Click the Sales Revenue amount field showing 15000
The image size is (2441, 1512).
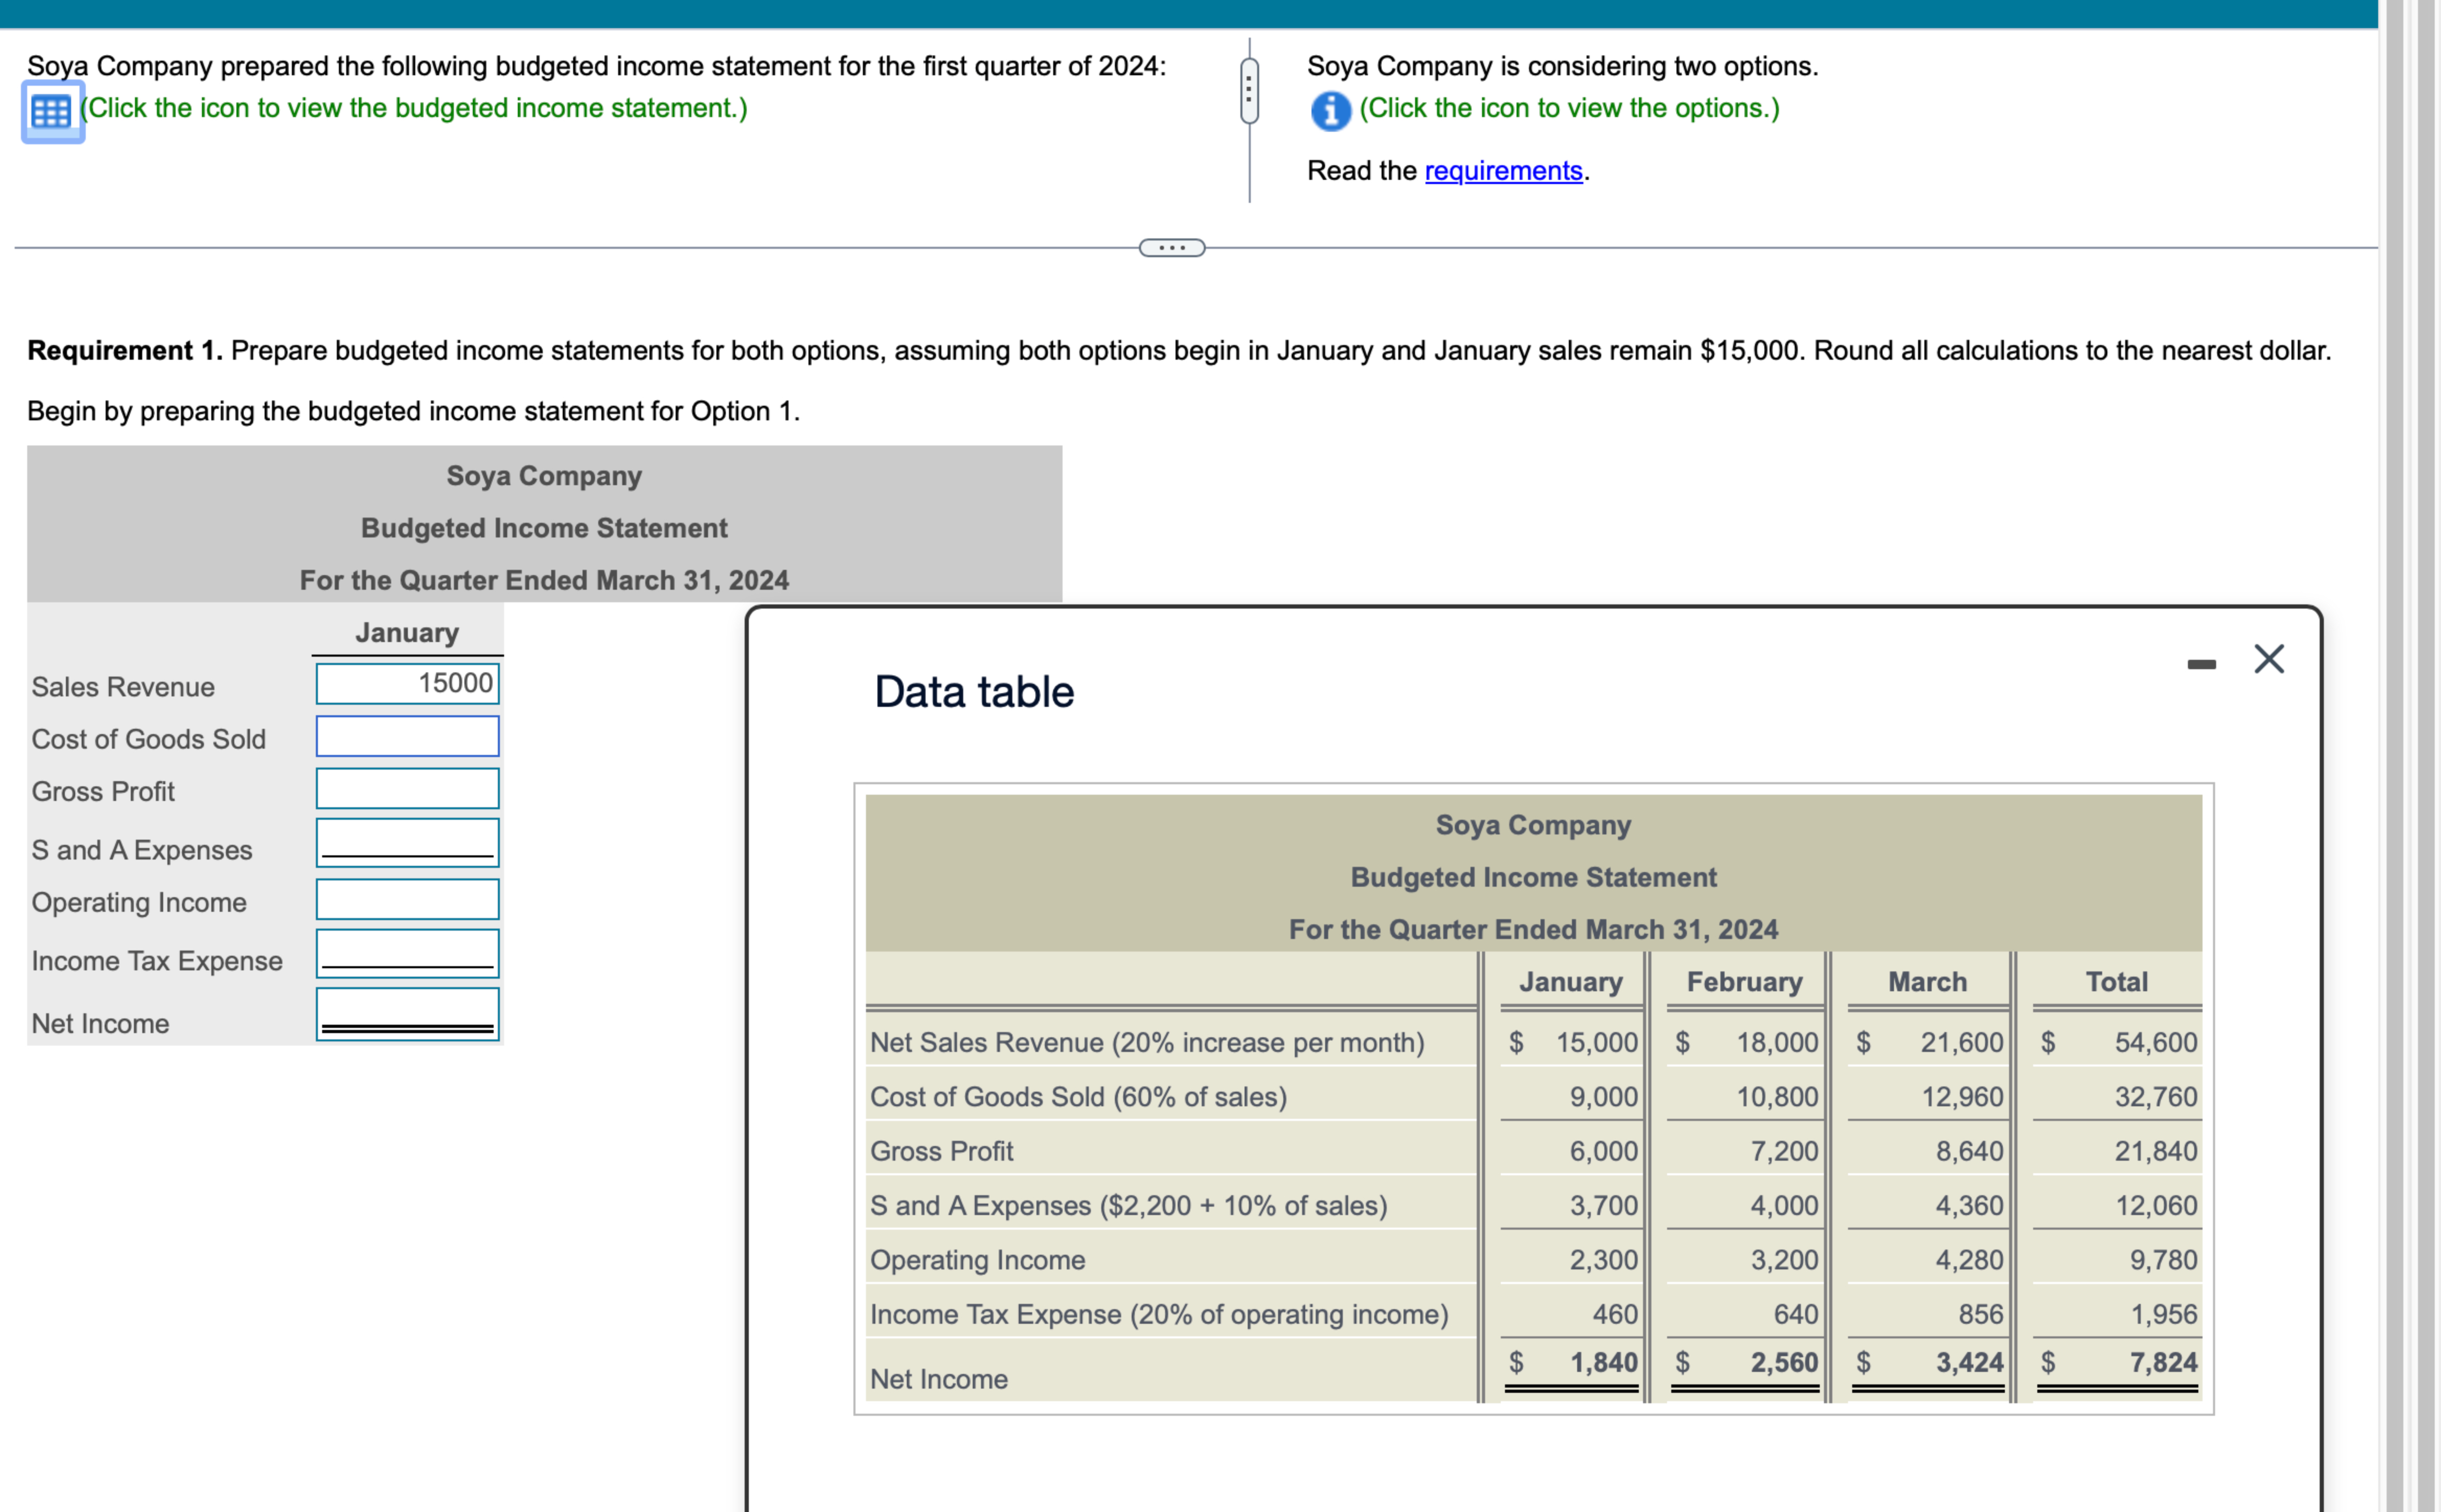[407, 683]
